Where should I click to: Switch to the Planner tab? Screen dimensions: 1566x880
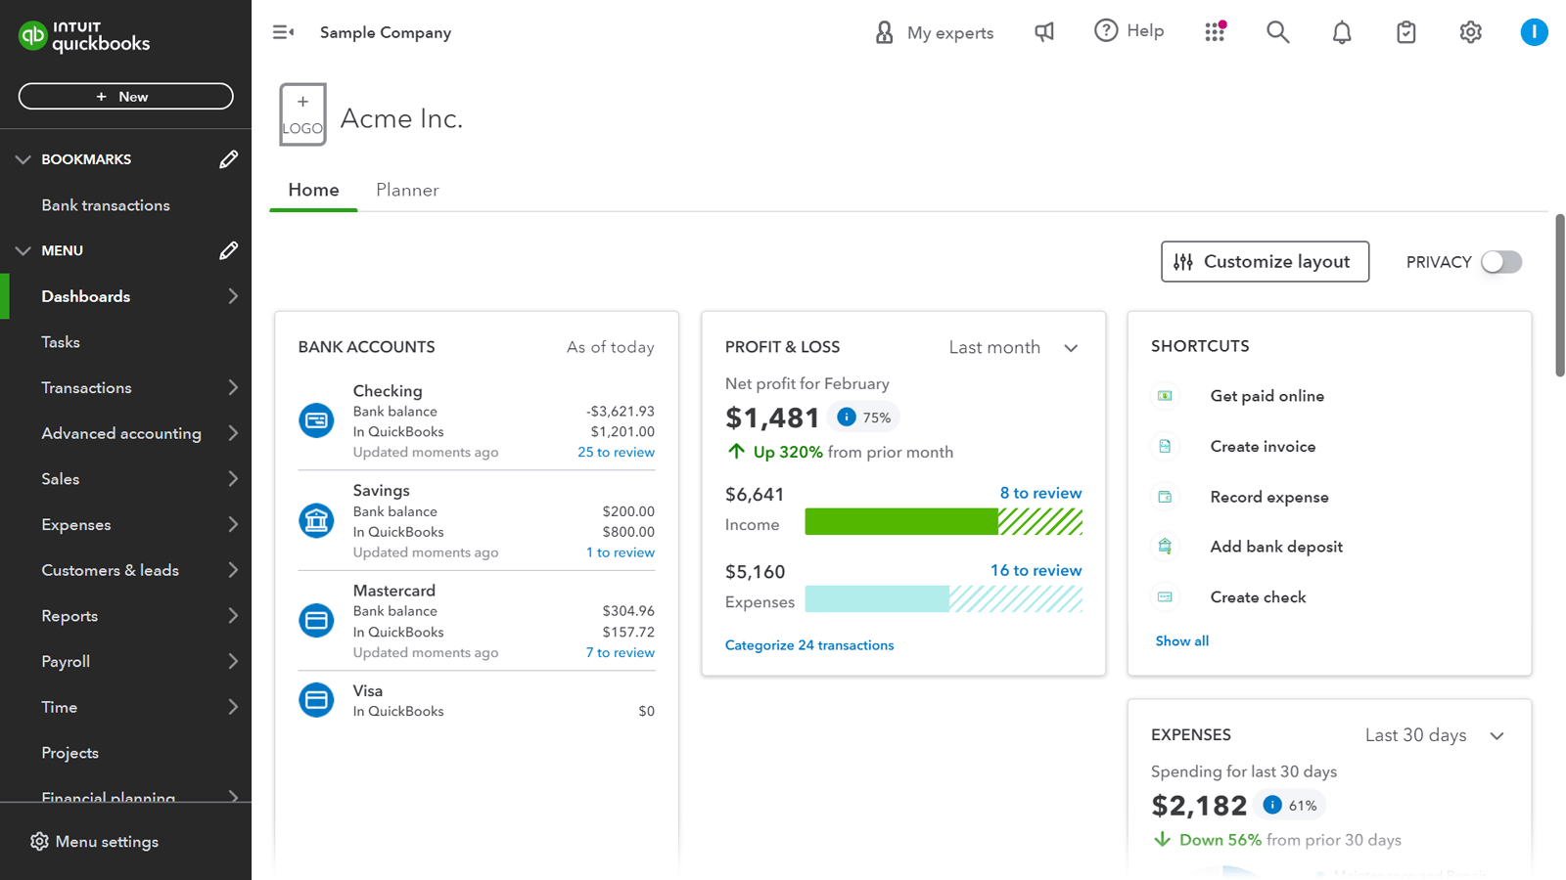point(407,190)
